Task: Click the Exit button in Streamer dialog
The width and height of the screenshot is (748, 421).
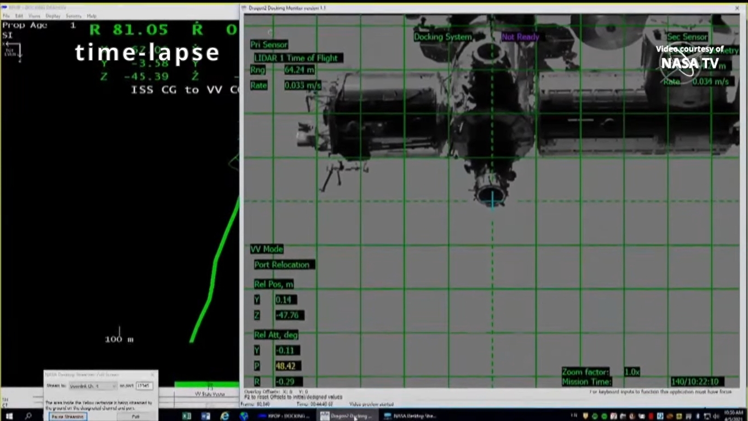Action: 135,417
